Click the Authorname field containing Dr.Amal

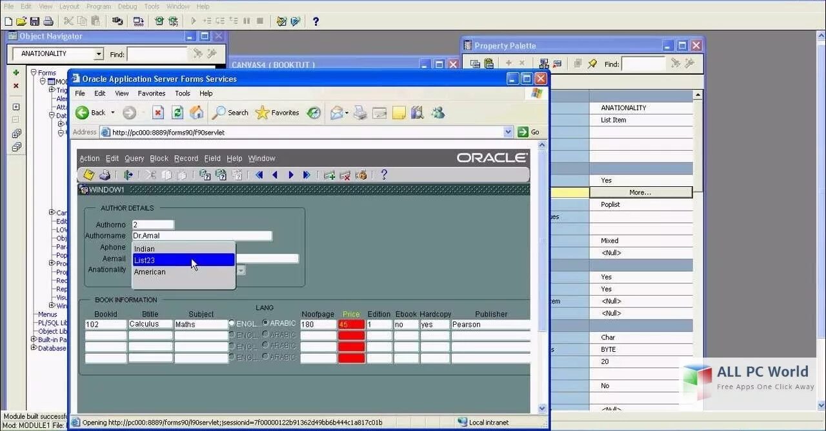pyautogui.click(x=202, y=236)
